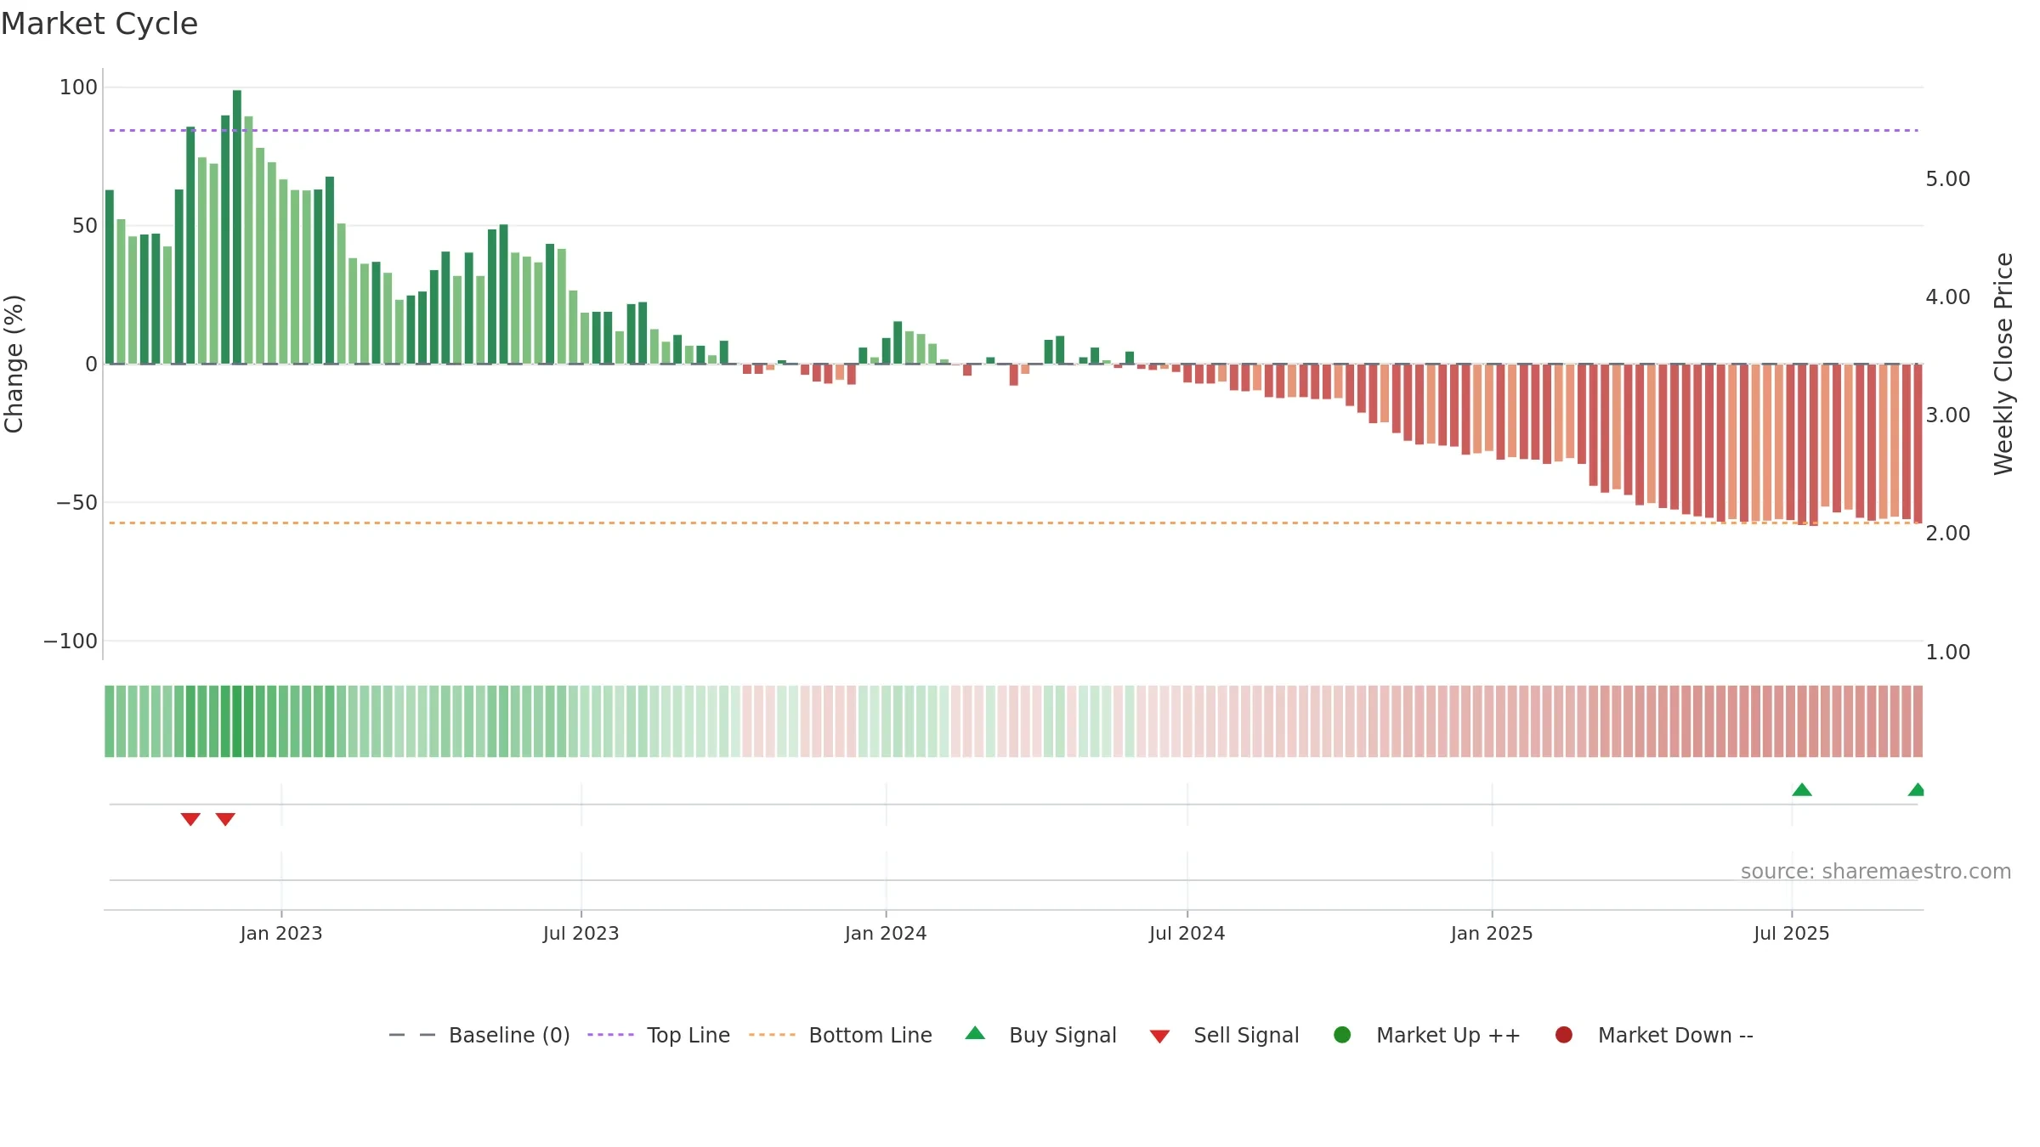Image resolution: width=2040 pixels, height=1147 pixels.
Task: Select the first red sell signal marker
Action: click(190, 819)
